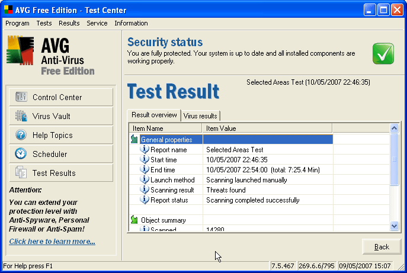Click the Object summary group icon

click(134, 220)
